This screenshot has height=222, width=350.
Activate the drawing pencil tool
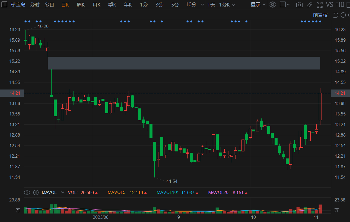point(309,5)
